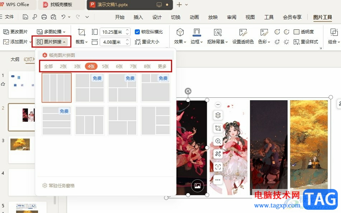Select slide 1 thumbnail
The width and height of the screenshot is (341, 213).
point(22,85)
